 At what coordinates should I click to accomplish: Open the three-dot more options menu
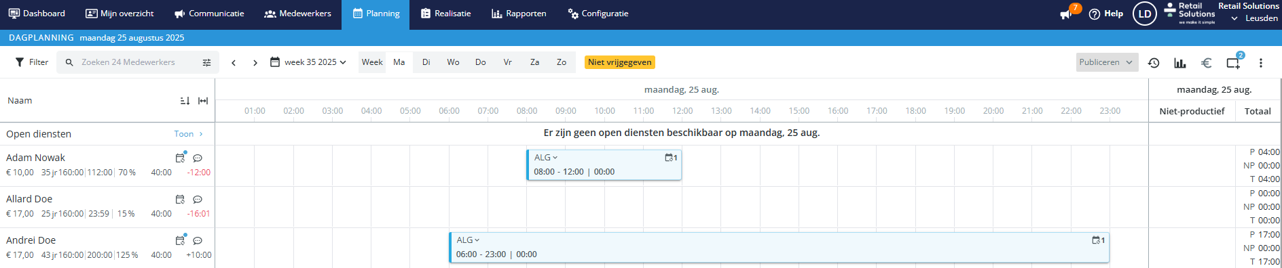pyautogui.click(x=1261, y=63)
